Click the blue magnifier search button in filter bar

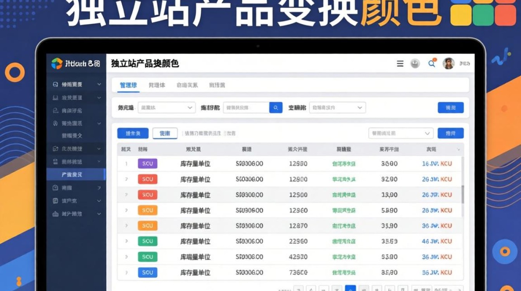[x=275, y=107]
